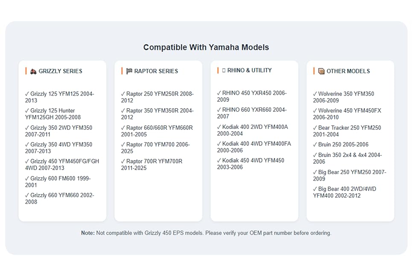Screen dimensions: 414x256
Task: Click the checkmark beside Raptor 700R YFM700R
Action: coord(123,161)
